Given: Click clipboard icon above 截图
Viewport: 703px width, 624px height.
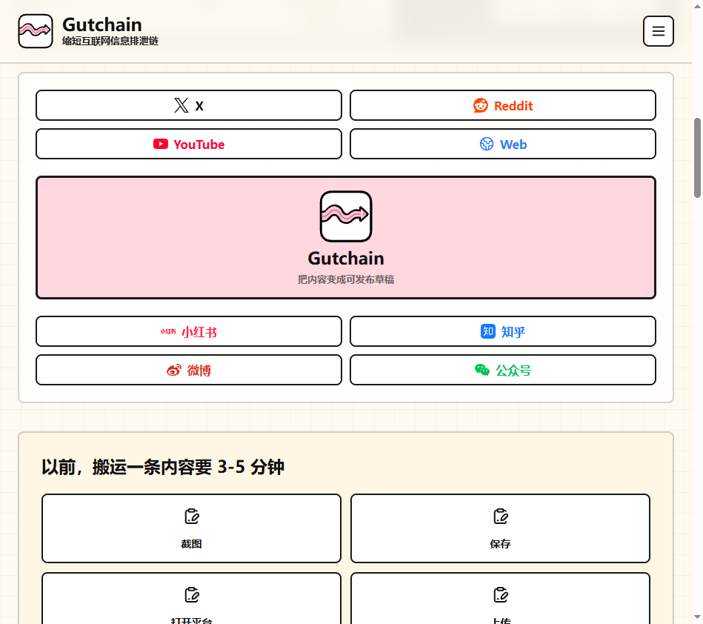Looking at the screenshot, I should [192, 517].
